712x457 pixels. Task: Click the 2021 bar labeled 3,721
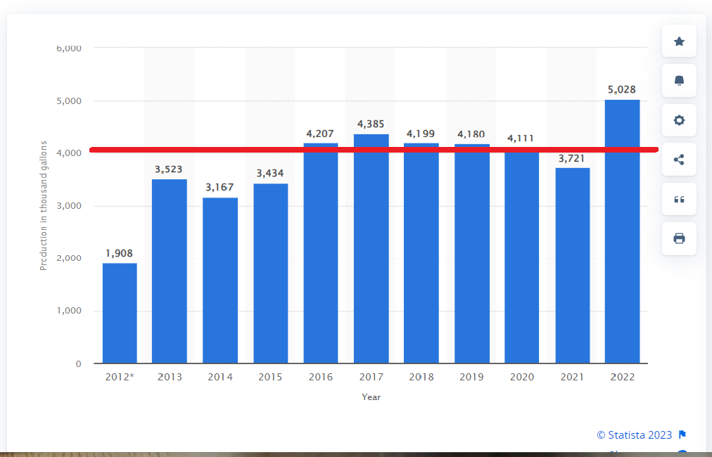pyautogui.click(x=572, y=266)
